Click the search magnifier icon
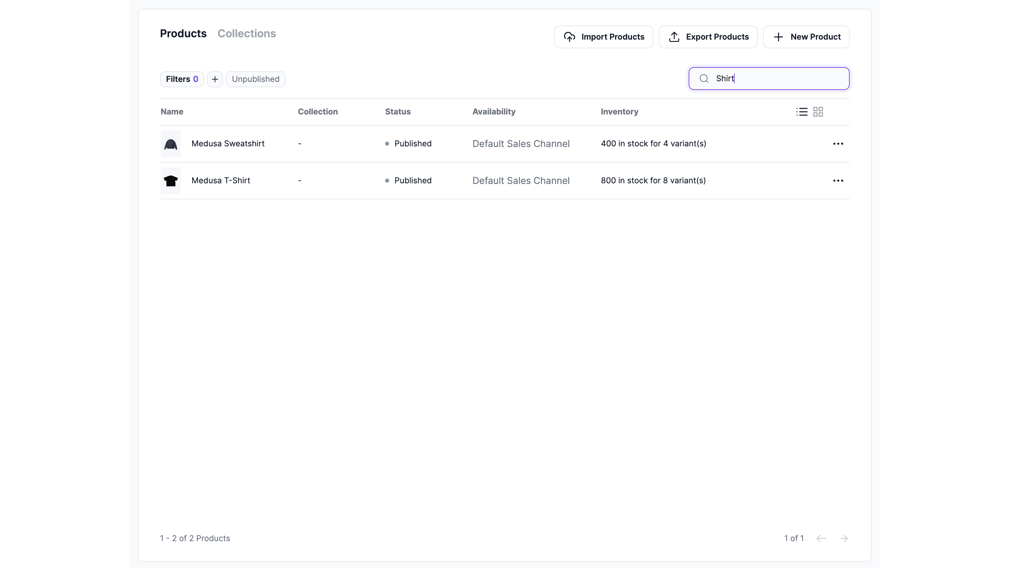 coord(704,78)
